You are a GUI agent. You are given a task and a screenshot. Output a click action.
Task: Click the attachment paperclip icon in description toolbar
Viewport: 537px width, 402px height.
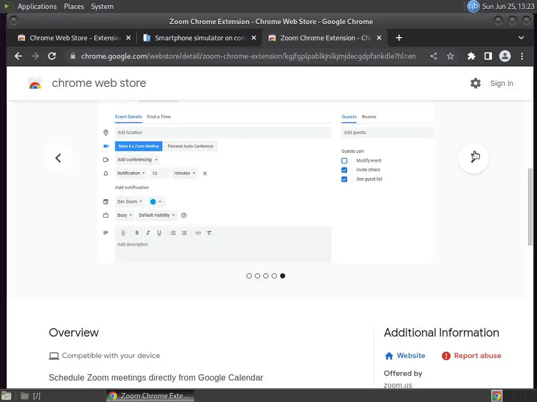[x=123, y=233]
